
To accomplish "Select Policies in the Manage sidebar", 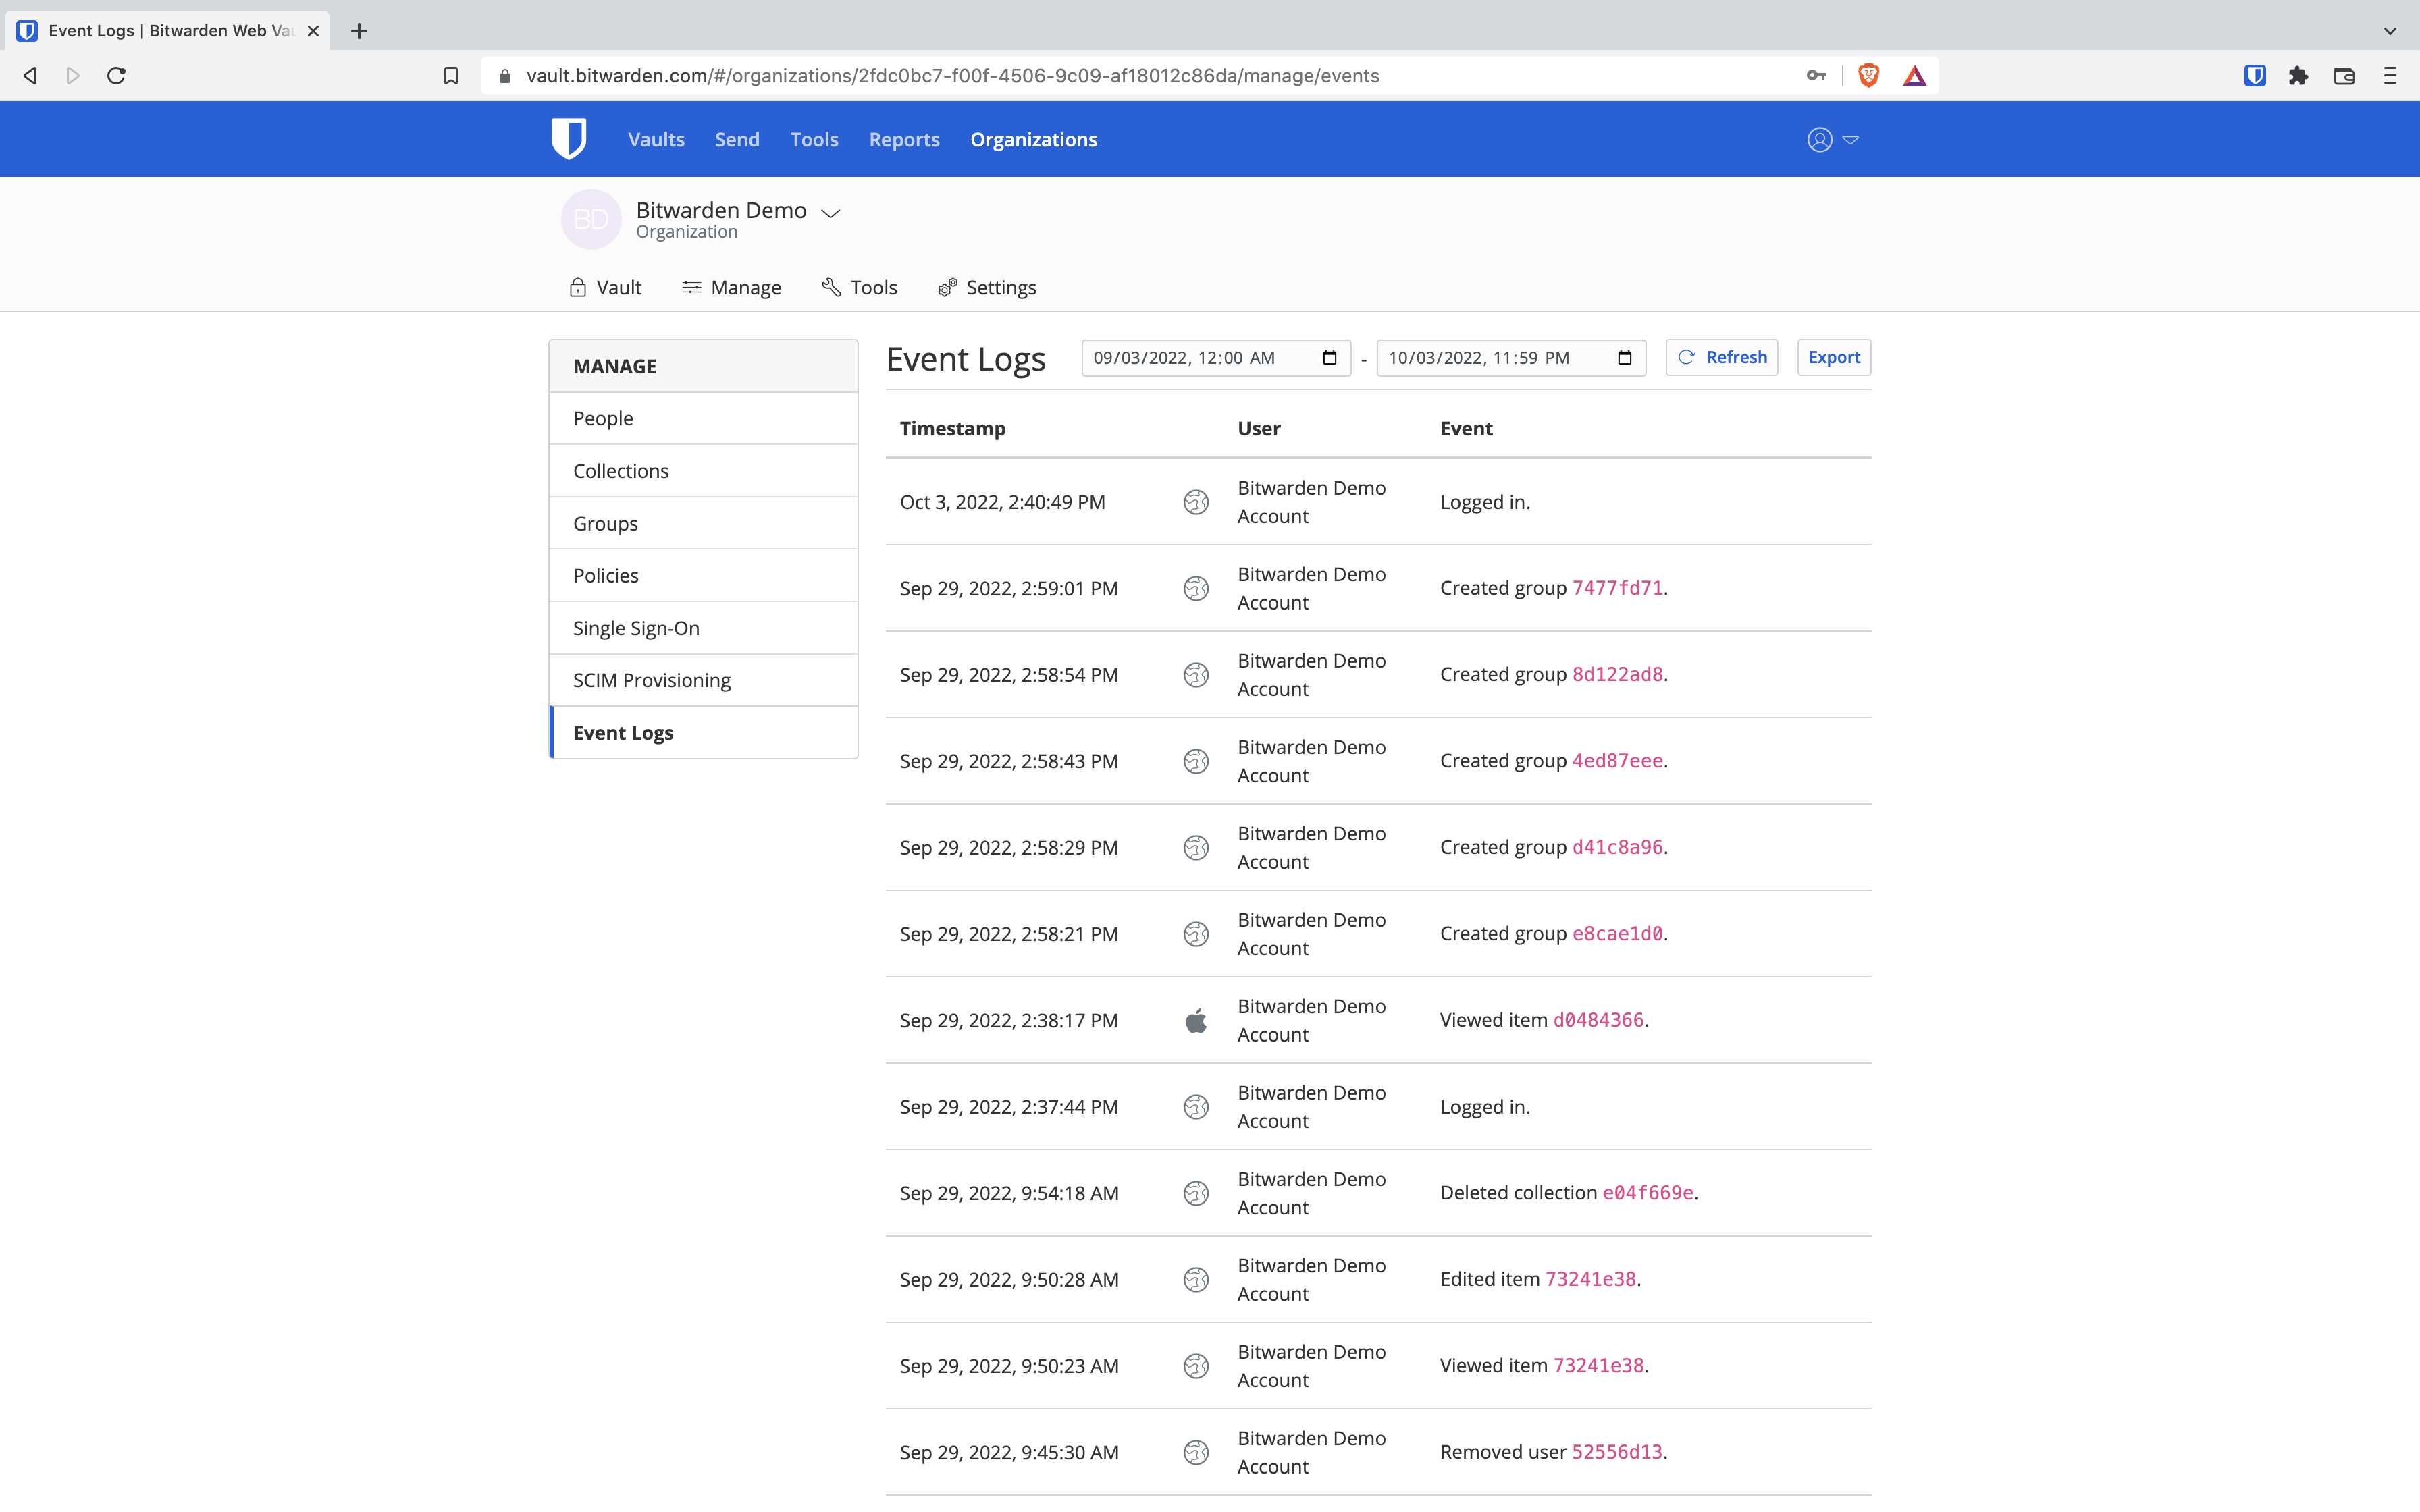I will click(605, 576).
